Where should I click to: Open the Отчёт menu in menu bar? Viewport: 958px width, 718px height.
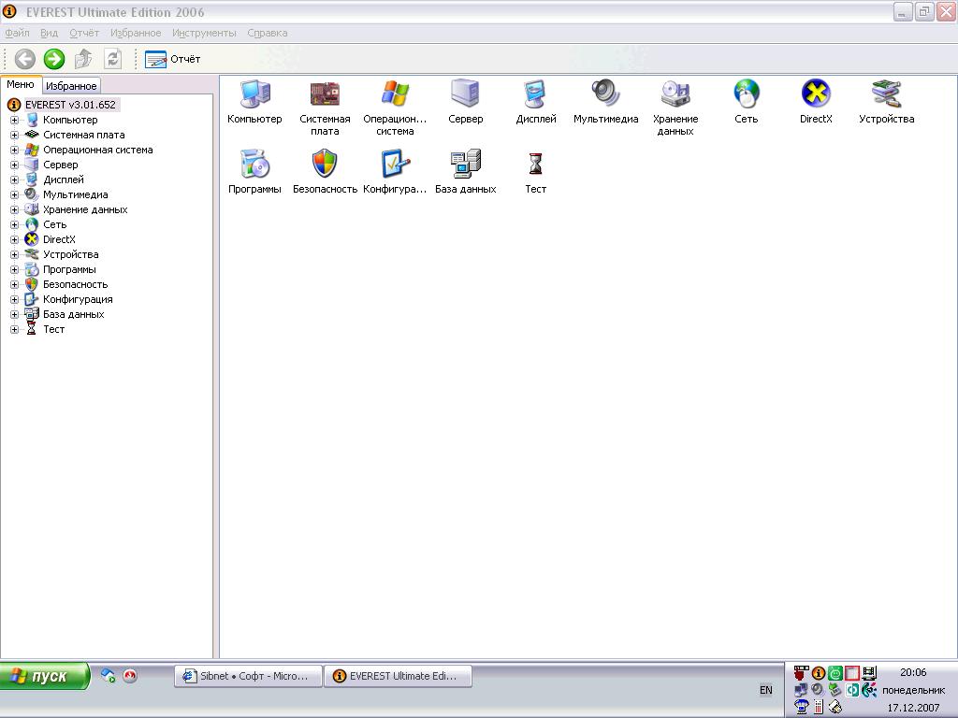83,33
